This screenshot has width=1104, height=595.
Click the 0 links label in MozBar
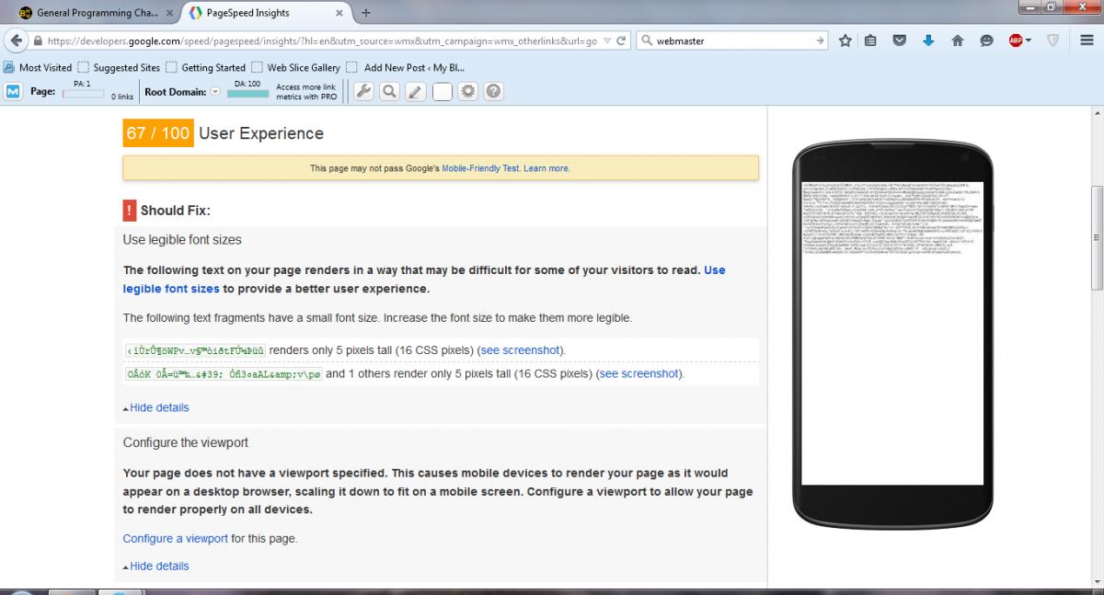click(x=121, y=97)
